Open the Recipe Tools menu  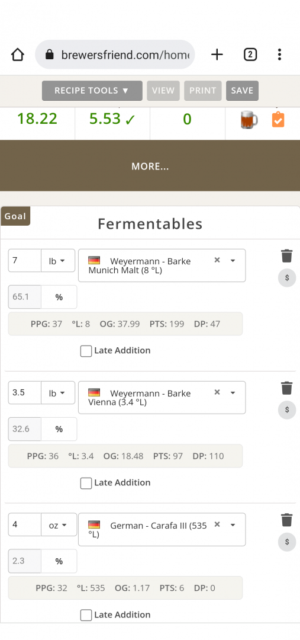pyautogui.click(x=92, y=91)
